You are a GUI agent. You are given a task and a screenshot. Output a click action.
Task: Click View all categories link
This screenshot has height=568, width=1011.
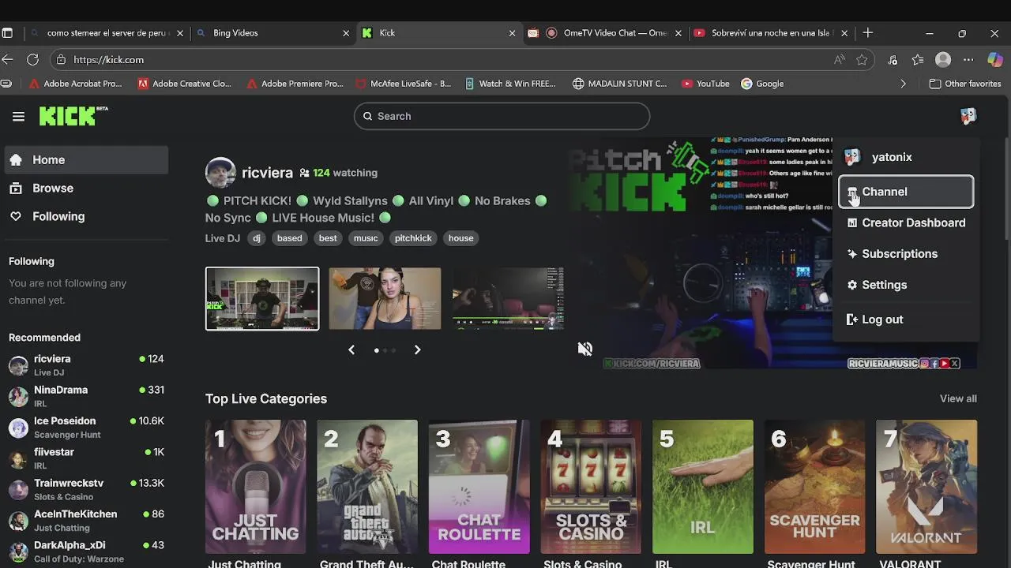pyautogui.click(x=958, y=398)
